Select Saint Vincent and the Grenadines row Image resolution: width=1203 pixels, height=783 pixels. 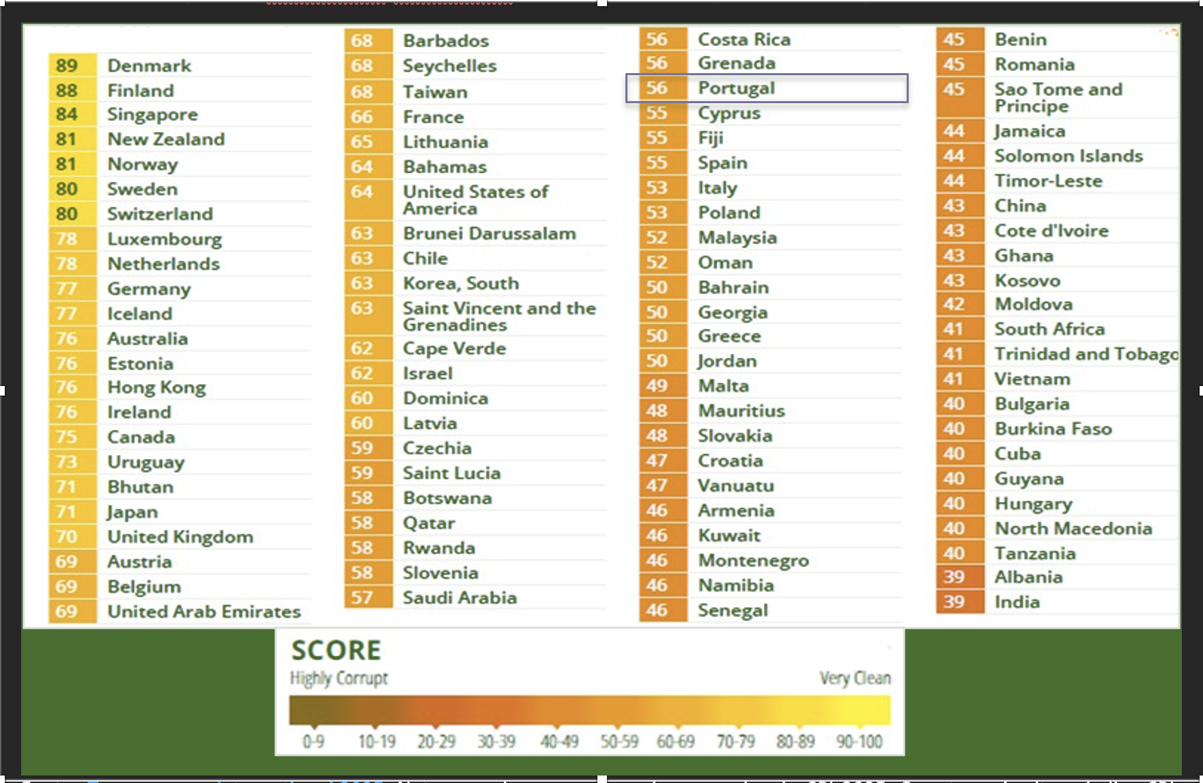(498, 316)
